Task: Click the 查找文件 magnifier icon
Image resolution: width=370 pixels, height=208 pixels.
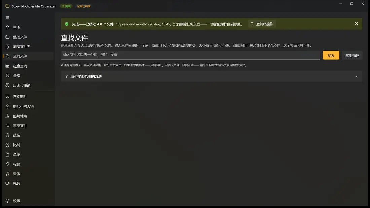Action: pos(7,56)
